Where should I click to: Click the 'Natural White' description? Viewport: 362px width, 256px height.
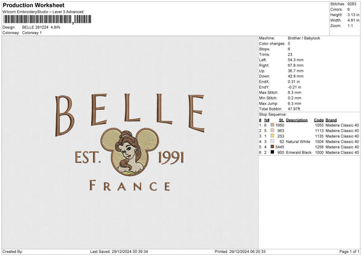click(x=298, y=141)
